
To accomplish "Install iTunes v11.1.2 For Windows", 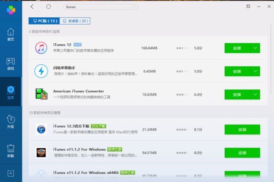I will [x=242, y=153].
